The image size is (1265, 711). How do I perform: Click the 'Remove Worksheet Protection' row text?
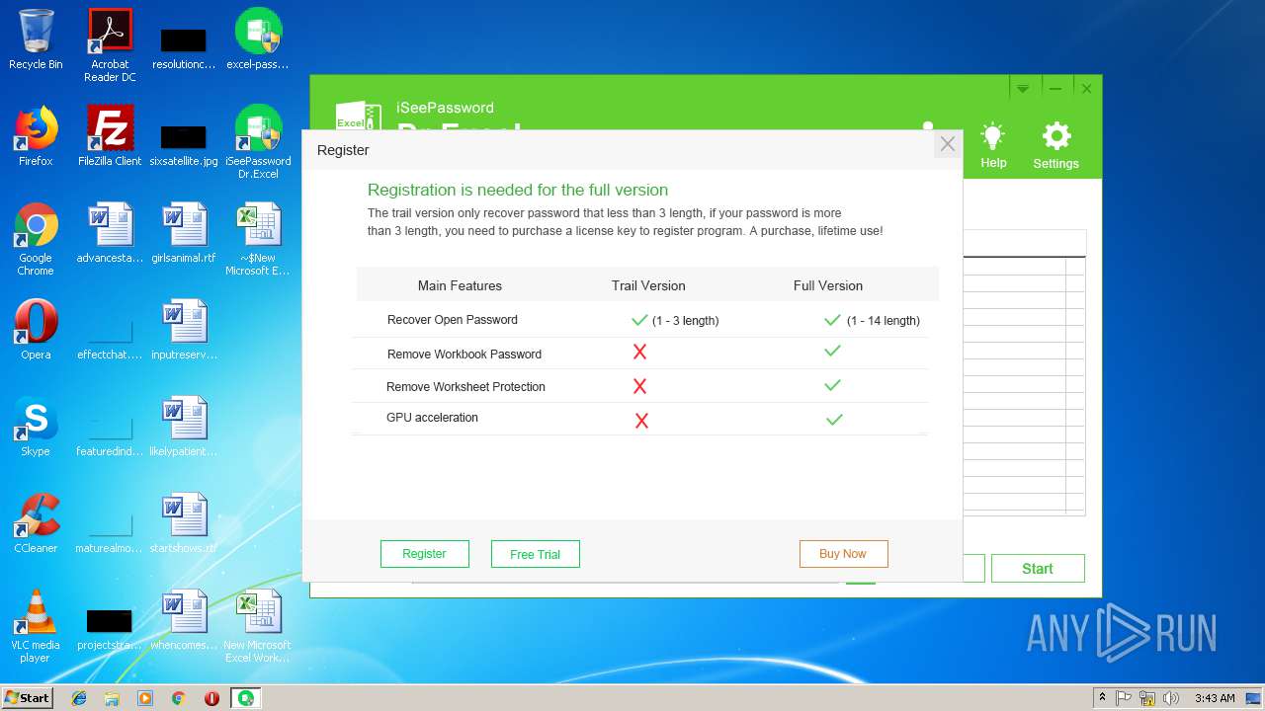click(465, 387)
